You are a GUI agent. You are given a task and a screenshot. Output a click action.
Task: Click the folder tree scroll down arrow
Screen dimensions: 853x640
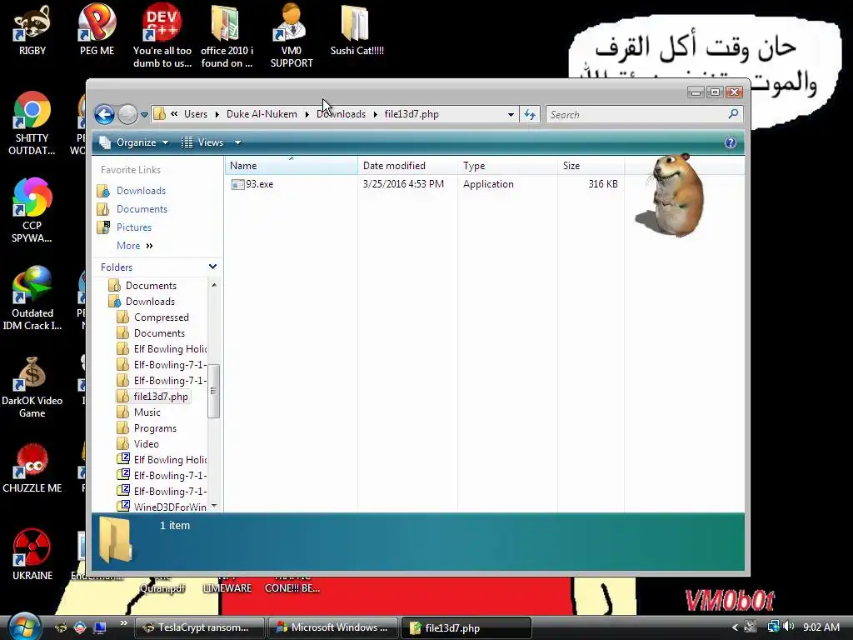coord(214,506)
